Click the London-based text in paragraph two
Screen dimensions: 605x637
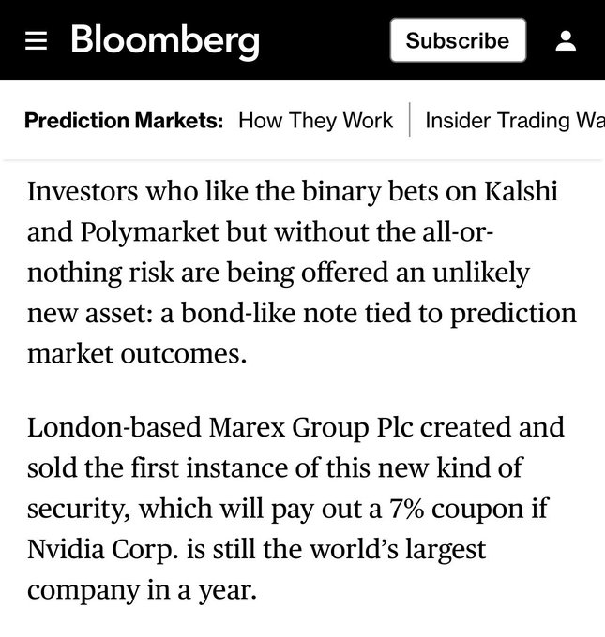(104, 427)
